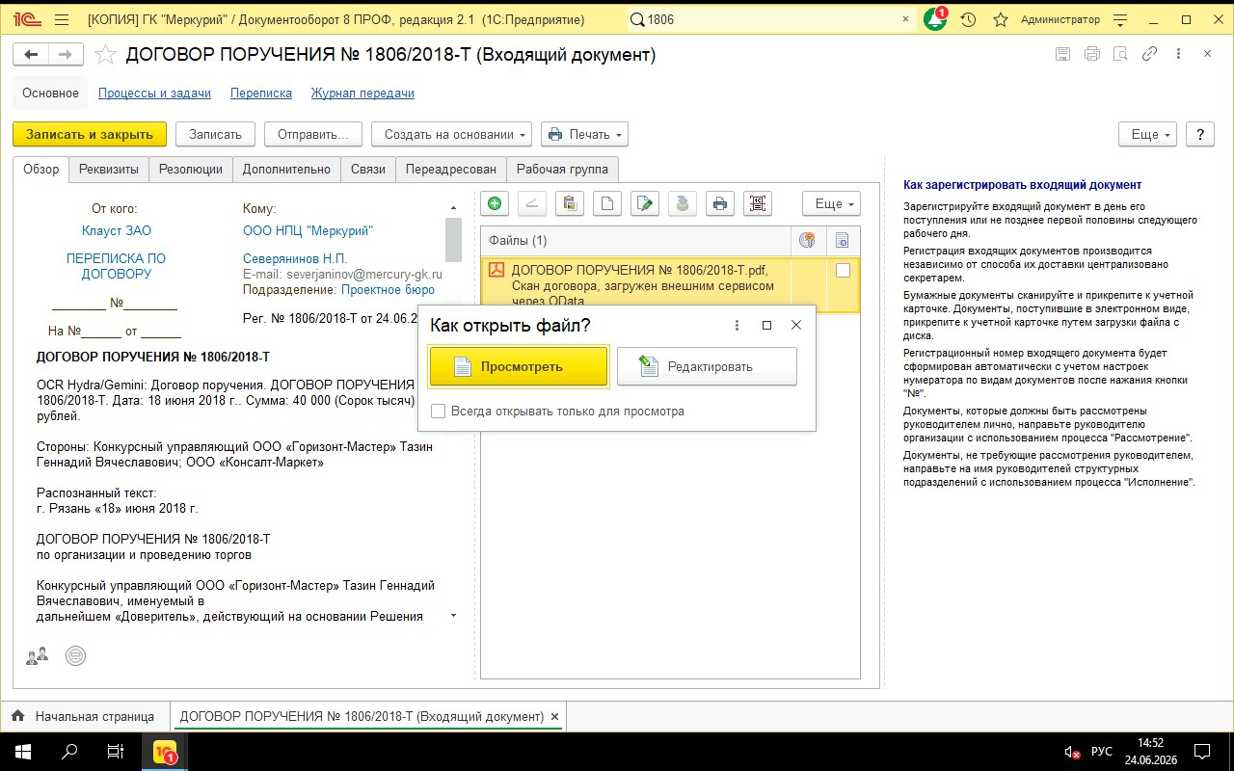1234x771 pixels.
Task: Tick the checkbox in the contract file row
Action: tap(843, 271)
